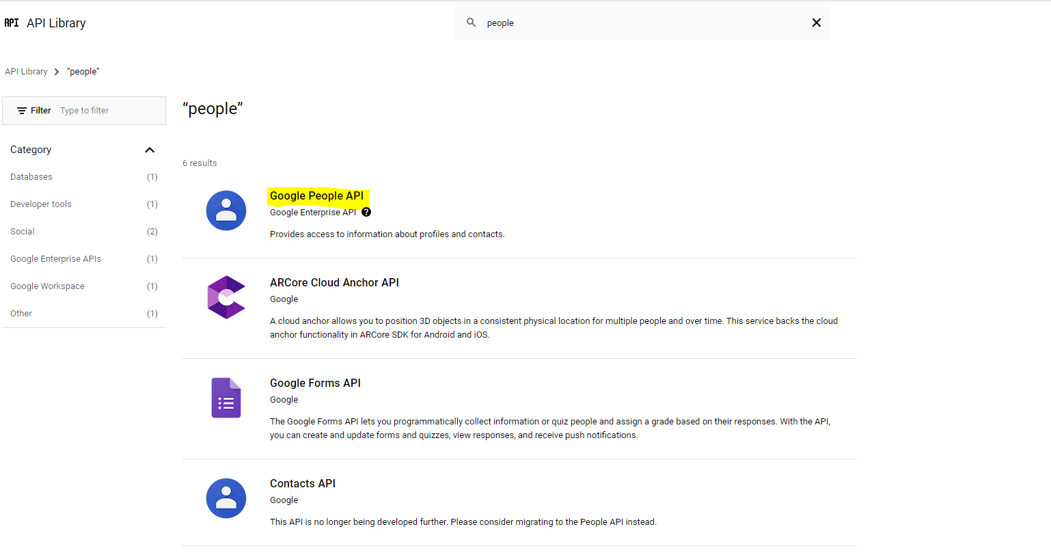Click the Contacts API deprecation description
This screenshot has width=1051, height=555.
click(x=463, y=522)
